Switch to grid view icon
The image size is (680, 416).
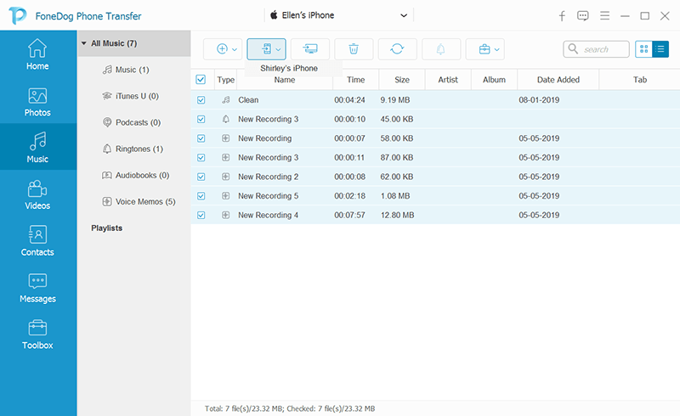point(643,49)
